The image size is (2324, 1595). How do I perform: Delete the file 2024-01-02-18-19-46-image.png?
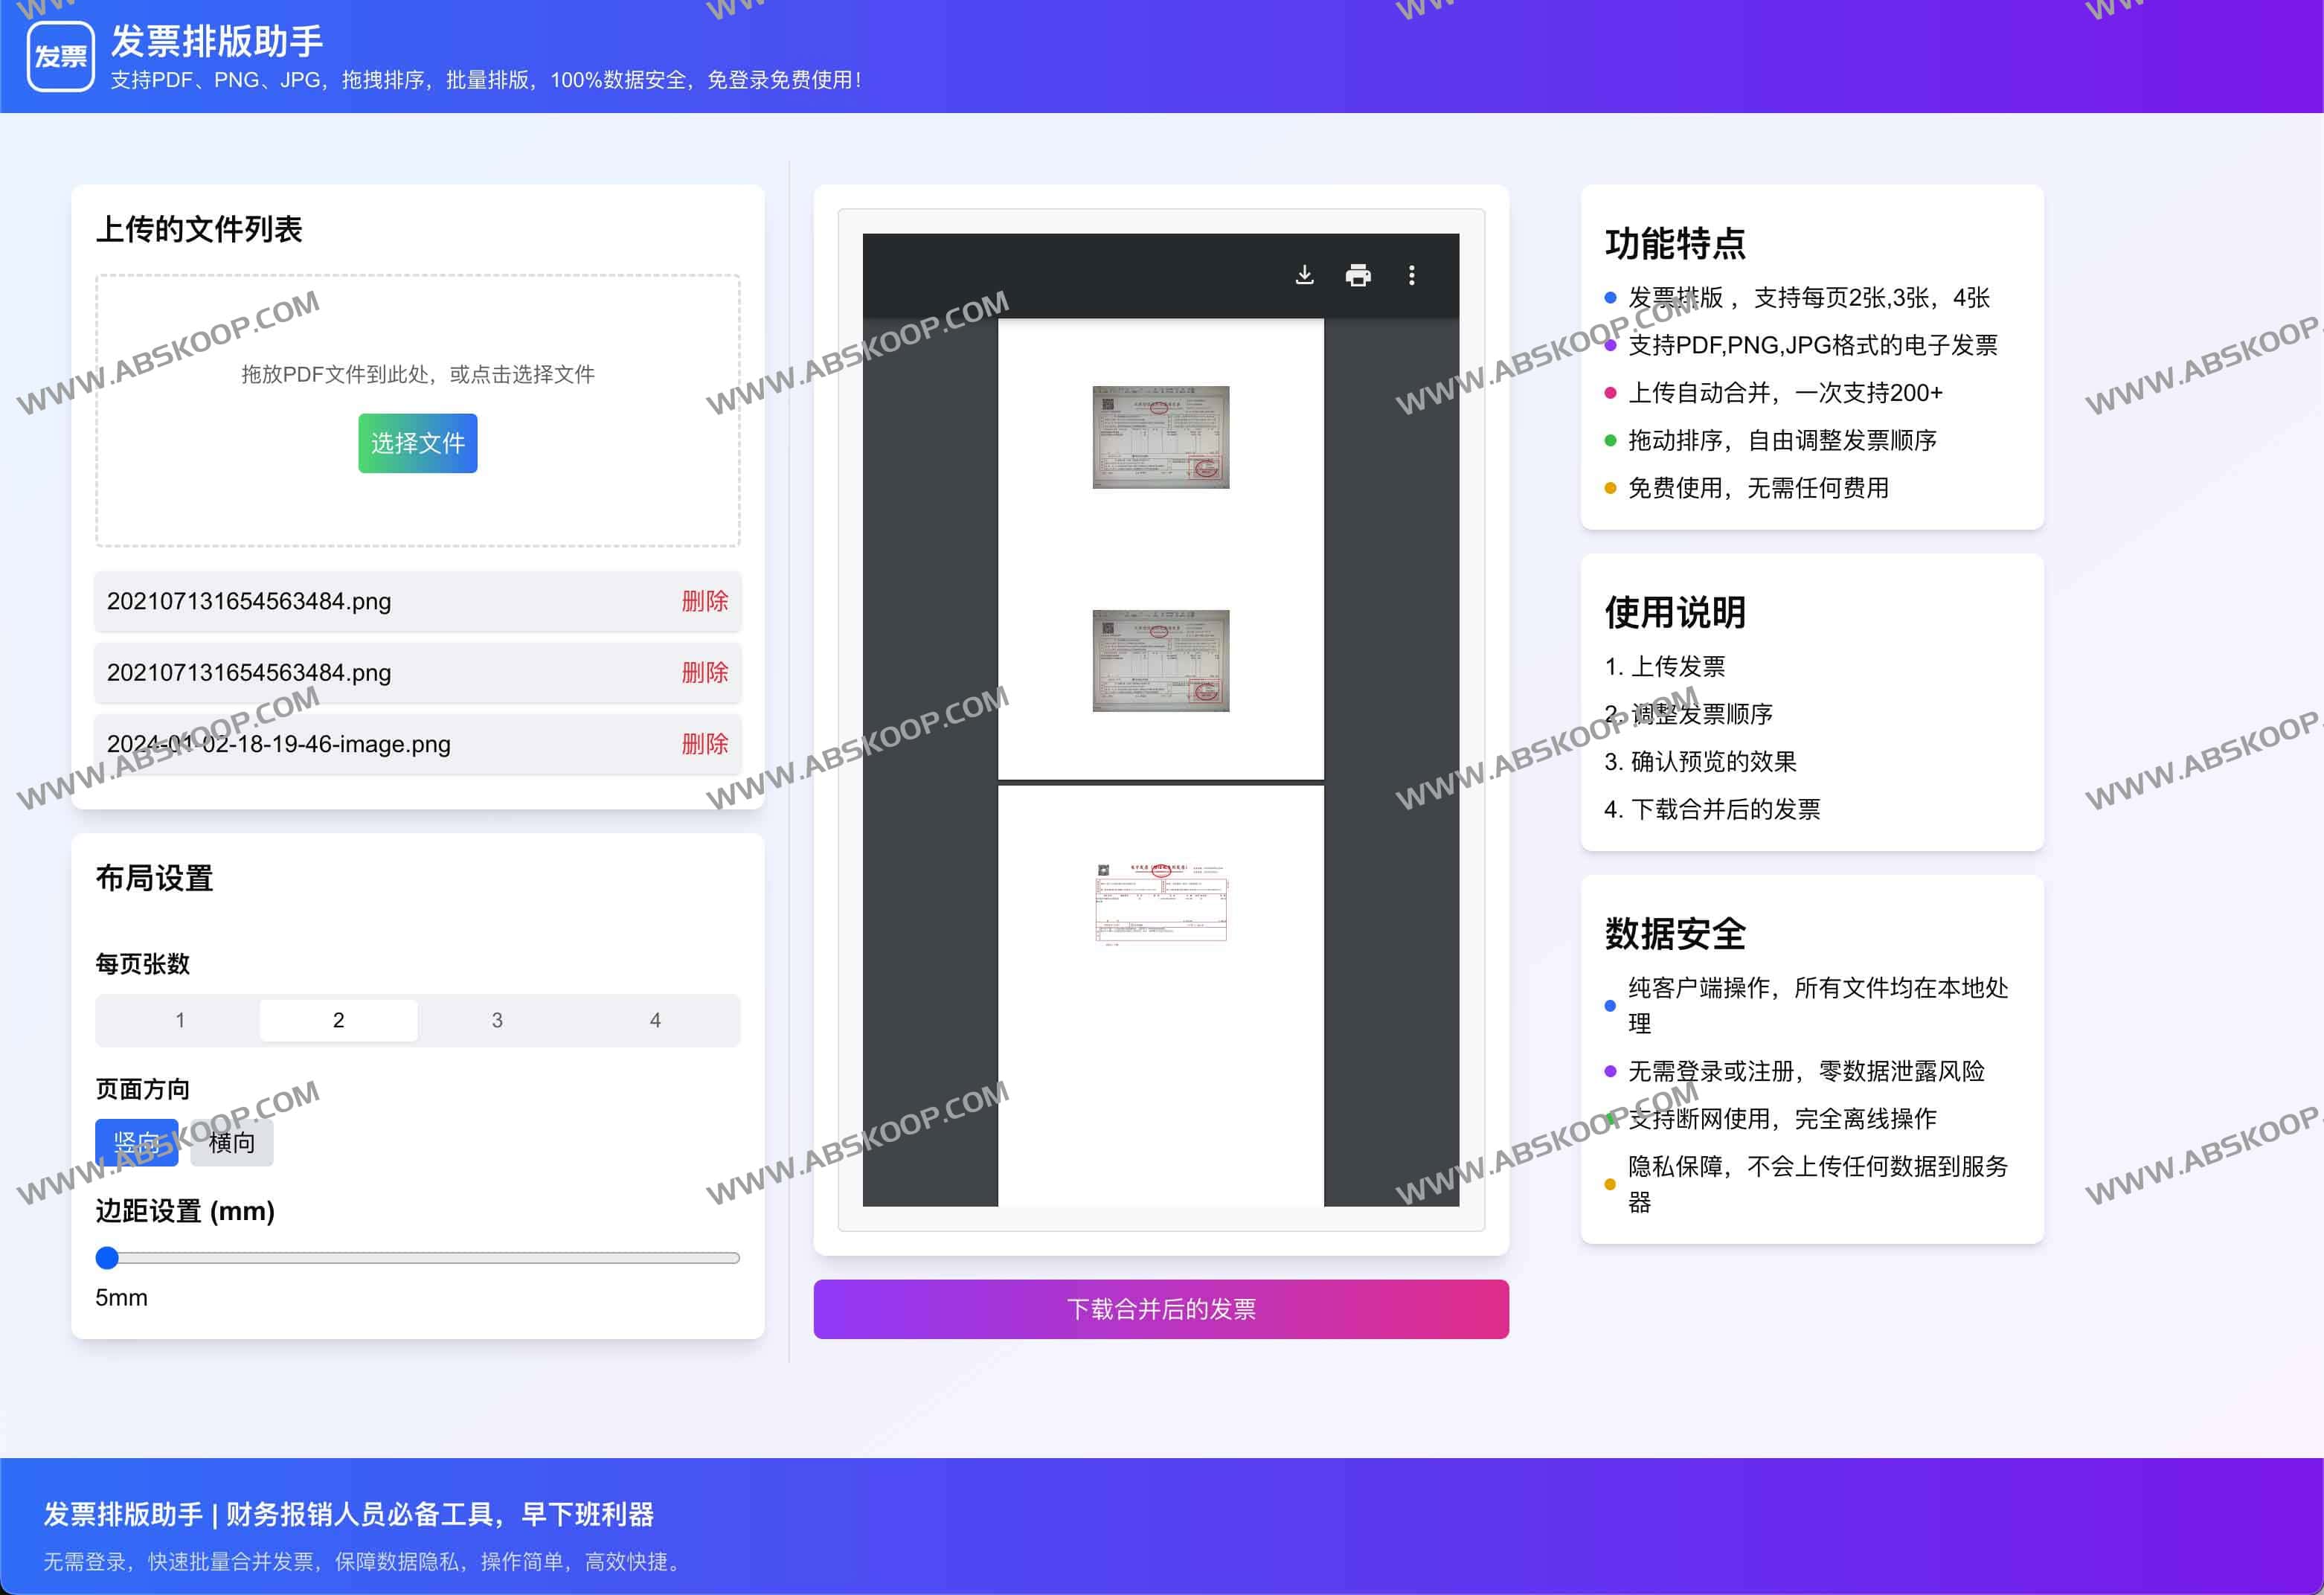705,744
